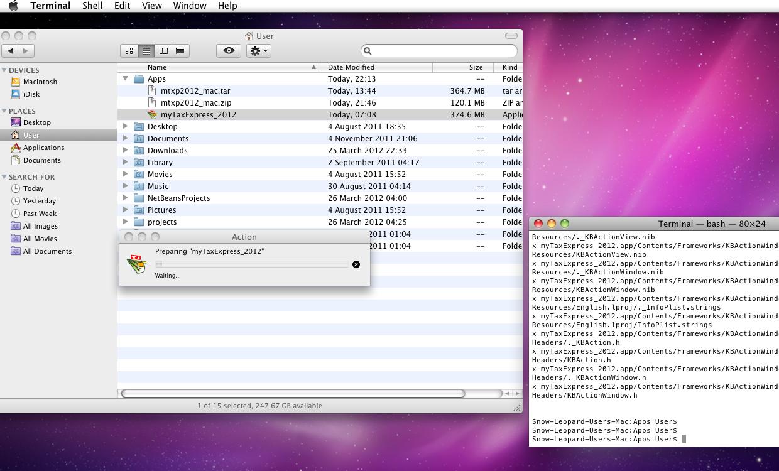Viewport: 779px width, 471px height.
Task: Zoom the Terminal window green button
Action: tap(565, 224)
